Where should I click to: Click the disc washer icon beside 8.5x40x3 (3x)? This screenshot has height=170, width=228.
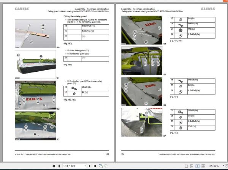180,36
